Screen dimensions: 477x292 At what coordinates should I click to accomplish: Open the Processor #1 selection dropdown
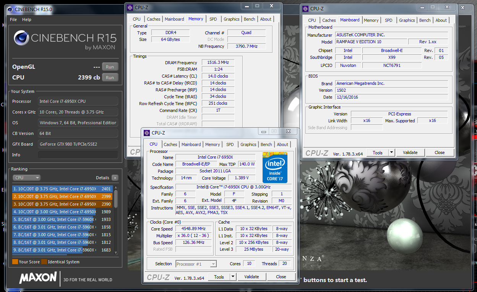[x=196, y=264]
